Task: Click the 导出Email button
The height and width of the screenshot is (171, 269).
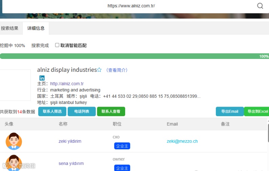Action: click(230, 111)
